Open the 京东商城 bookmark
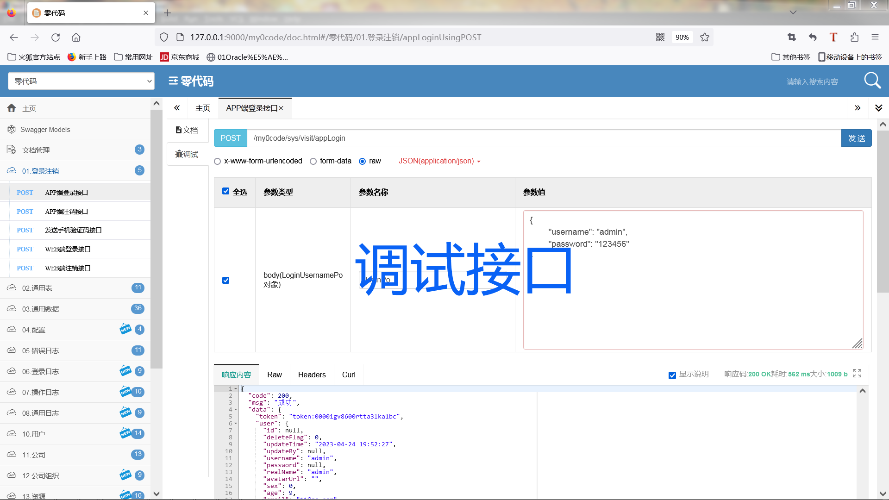 click(x=180, y=57)
